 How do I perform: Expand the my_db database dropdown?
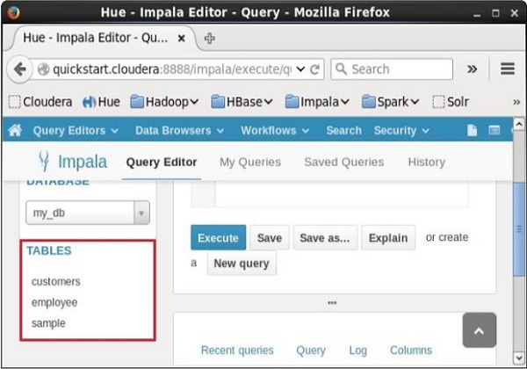coord(140,213)
